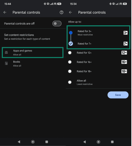Click the Wi-Fi icon in left status bar
Image resolution: width=132 pixels, height=146 pixels.
point(55,4)
